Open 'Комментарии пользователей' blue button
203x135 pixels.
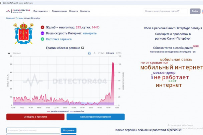click(x=95, y=117)
